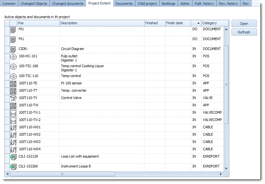Click the document icon for CIDR- row
Viewport: 265px width, 184px height.
click(x=13, y=50)
